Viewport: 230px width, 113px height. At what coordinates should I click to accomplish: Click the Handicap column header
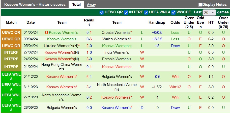[157, 22]
